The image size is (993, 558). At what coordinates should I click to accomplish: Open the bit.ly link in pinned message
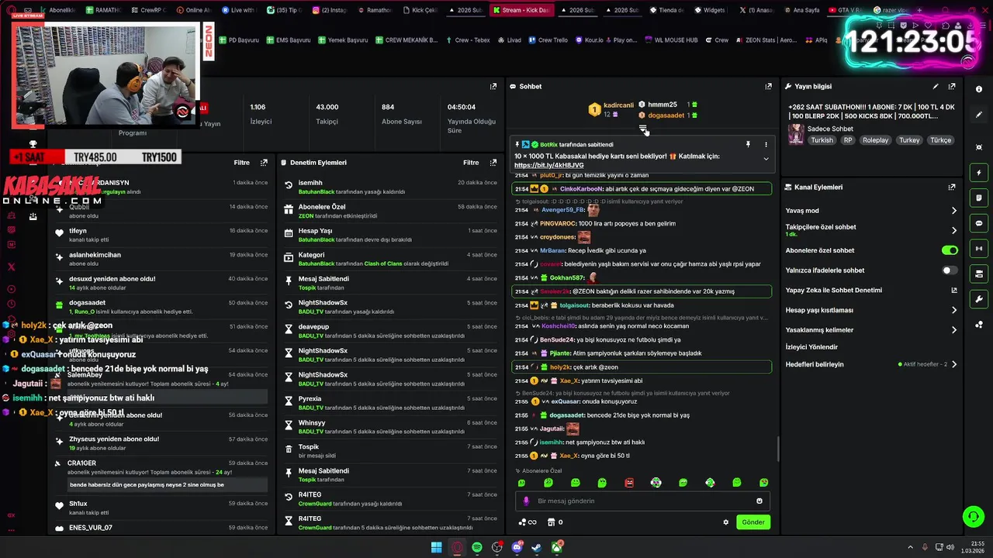tap(548, 165)
